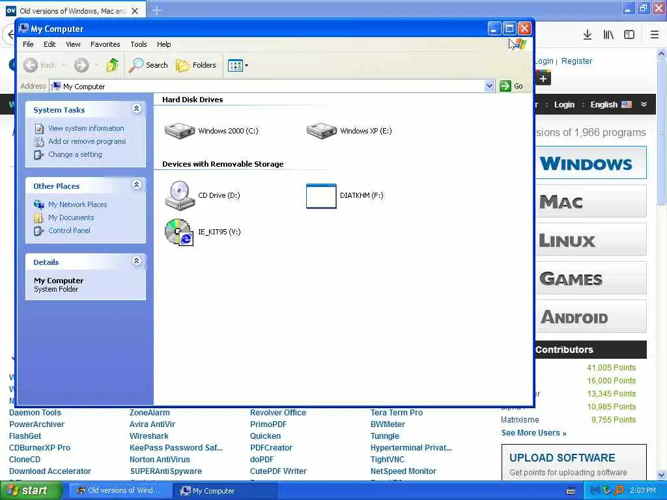
Task: Open My Network Places link
Action: 78,204
